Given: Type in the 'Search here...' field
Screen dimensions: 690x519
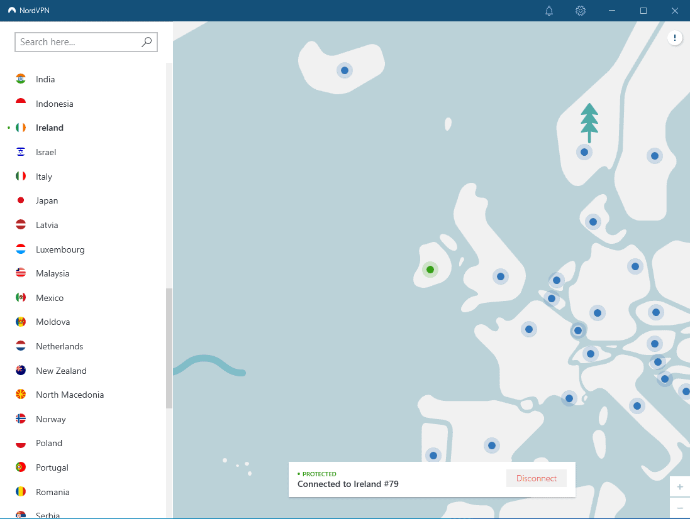Looking at the screenshot, I should pos(79,42).
